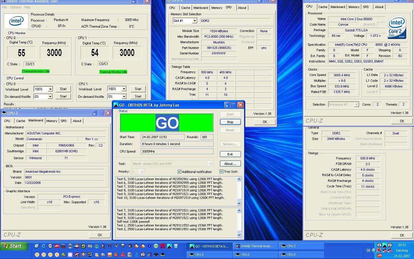Open the Windows Start menu

(x=14, y=246)
